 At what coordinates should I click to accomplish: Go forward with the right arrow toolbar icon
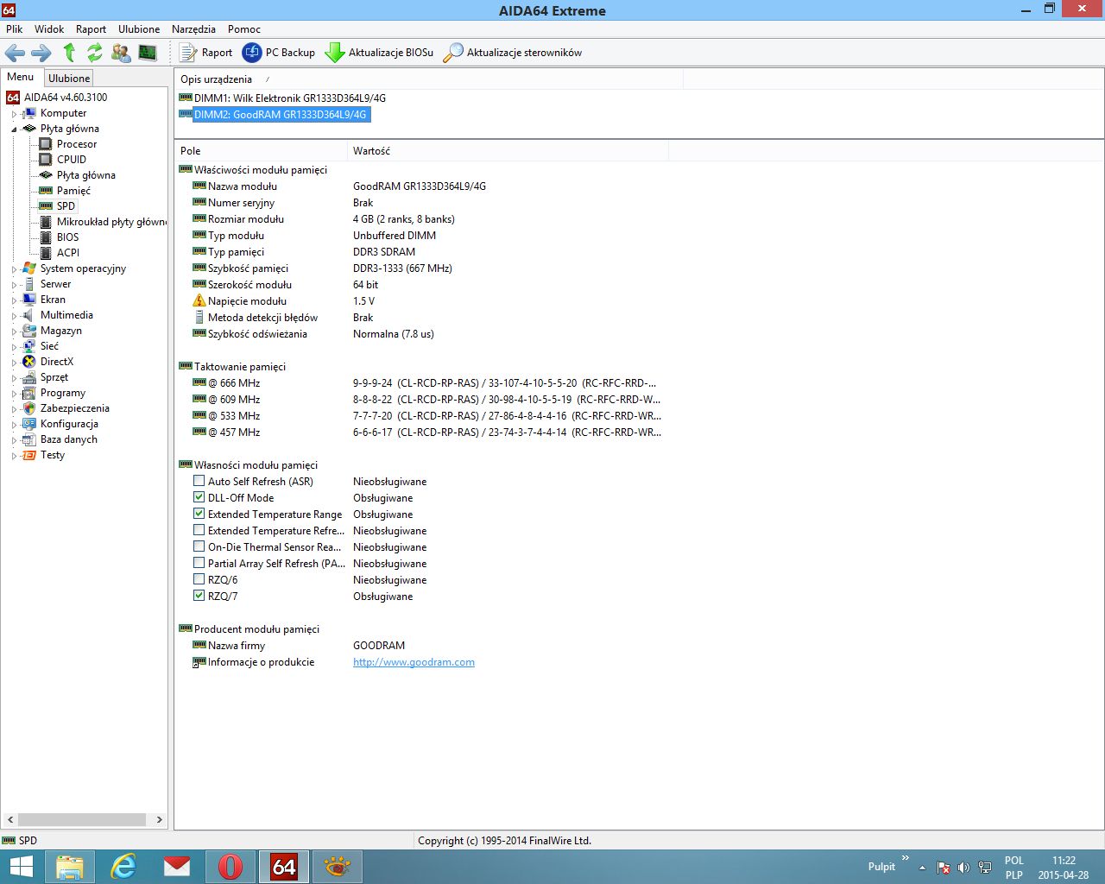point(41,53)
